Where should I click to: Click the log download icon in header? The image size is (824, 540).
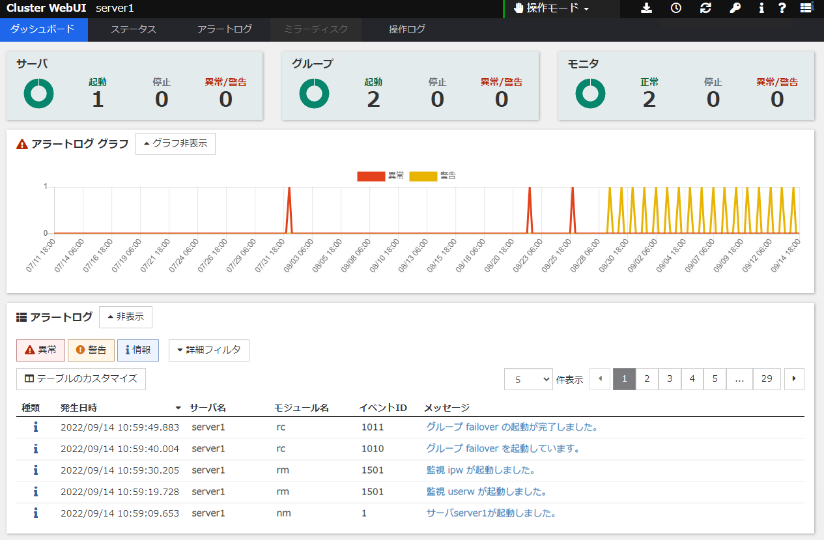pyautogui.click(x=646, y=8)
